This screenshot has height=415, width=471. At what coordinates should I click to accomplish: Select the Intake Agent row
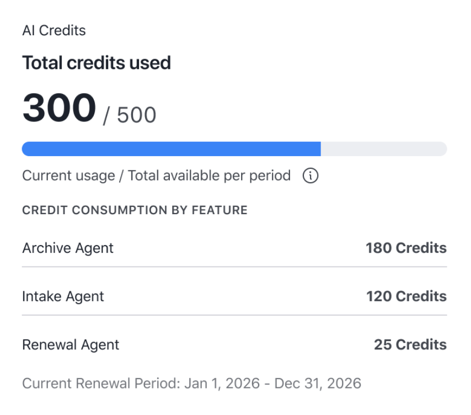click(x=234, y=296)
